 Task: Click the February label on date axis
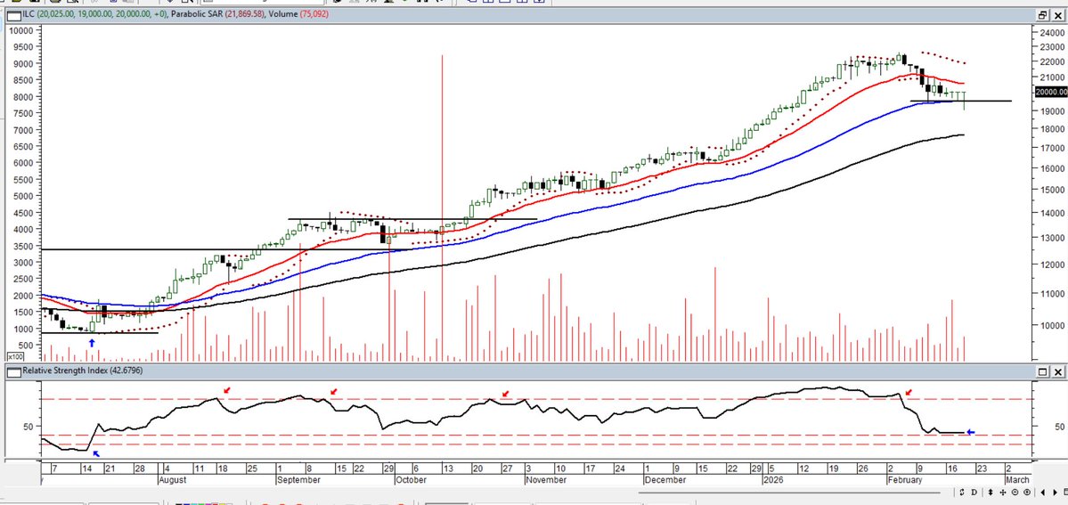click(x=905, y=480)
